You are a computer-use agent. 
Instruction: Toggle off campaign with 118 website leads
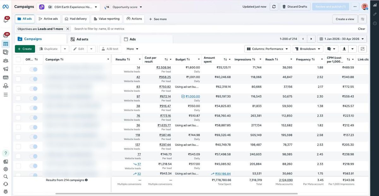coord(33,137)
